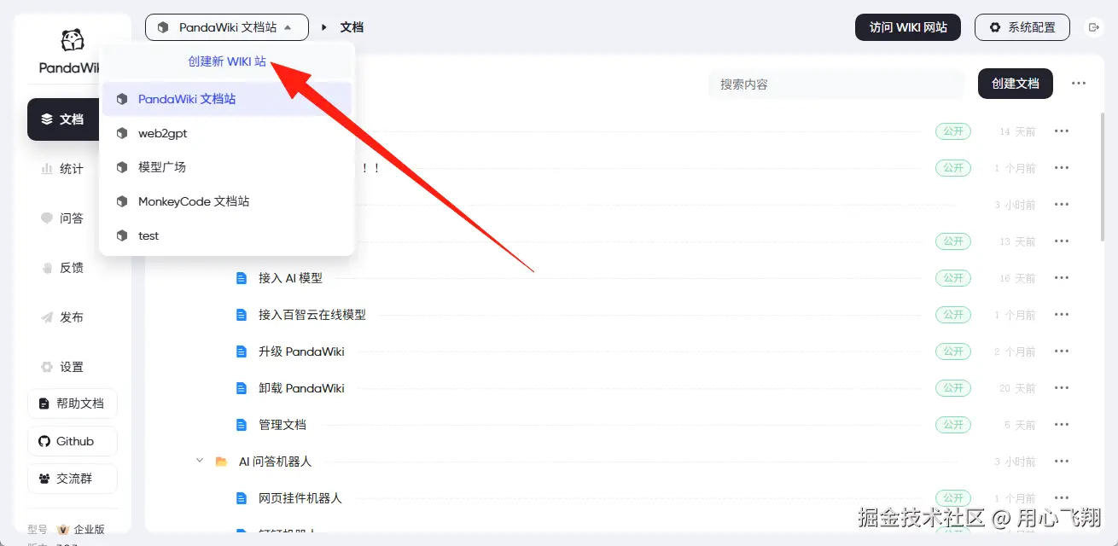Screen dimensions: 1118x546
Task: Open the 接入百智云在线模型 document
Action: [x=312, y=315]
